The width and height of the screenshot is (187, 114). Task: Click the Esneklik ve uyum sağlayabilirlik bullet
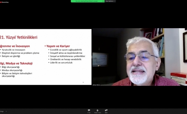pyautogui.click(x=66, y=50)
